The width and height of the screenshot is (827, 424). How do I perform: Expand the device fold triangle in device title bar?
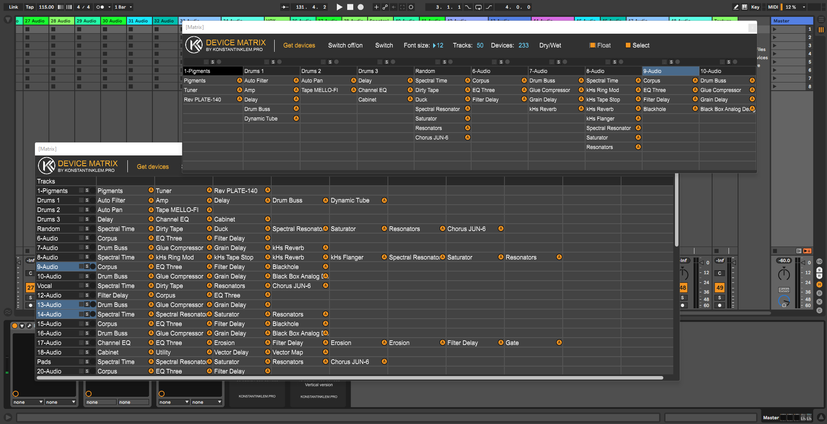[22, 326]
